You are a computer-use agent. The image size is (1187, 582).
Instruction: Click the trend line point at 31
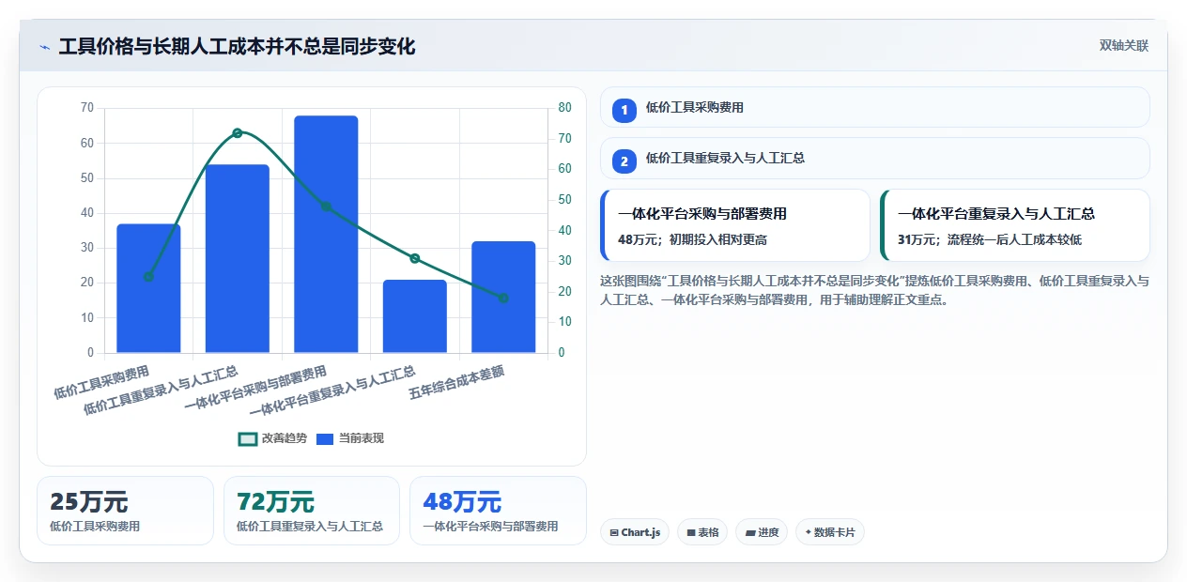tap(414, 258)
